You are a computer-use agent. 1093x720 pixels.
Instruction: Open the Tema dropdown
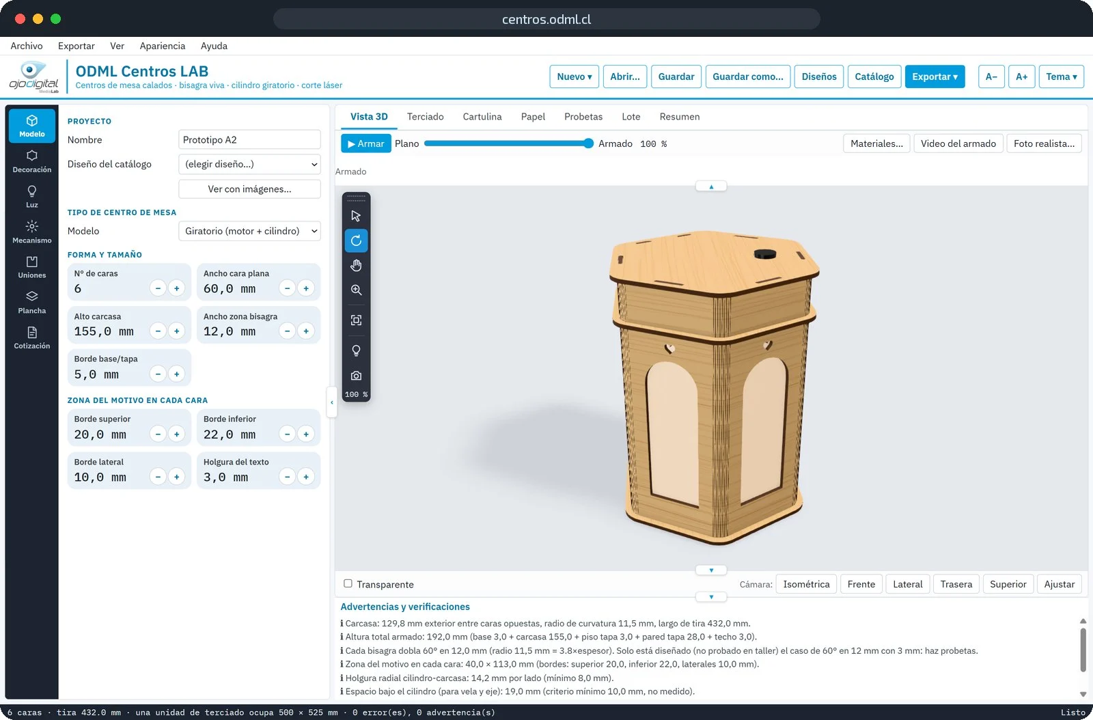tap(1062, 77)
